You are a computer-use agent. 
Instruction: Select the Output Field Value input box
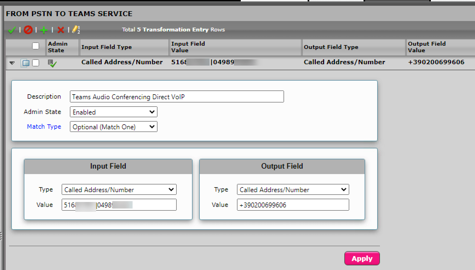[x=293, y=205]
